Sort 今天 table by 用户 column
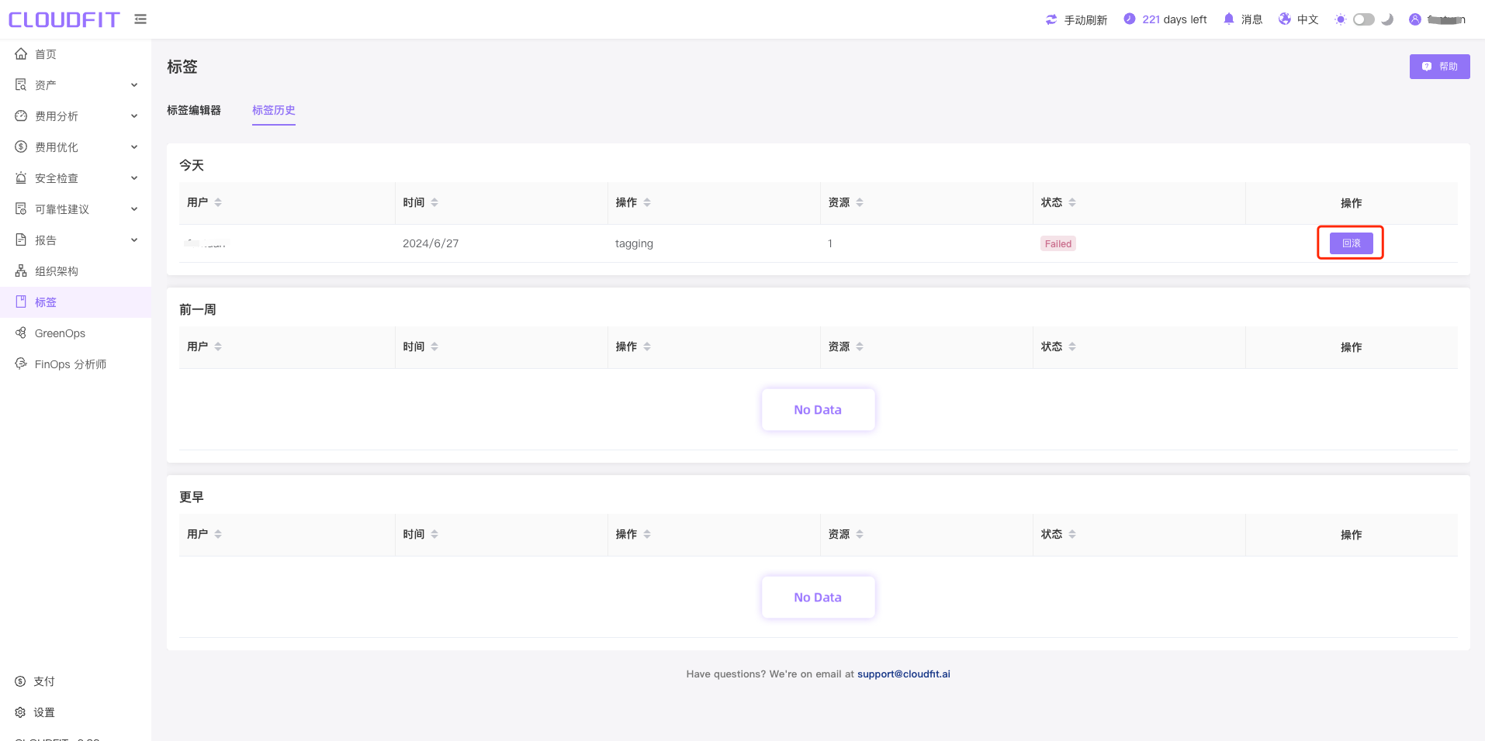Image resolution: width=1485 pixels, height=741 pixels. 218,202
